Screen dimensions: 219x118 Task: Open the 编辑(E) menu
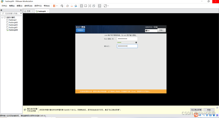click(x=12, y=6)
